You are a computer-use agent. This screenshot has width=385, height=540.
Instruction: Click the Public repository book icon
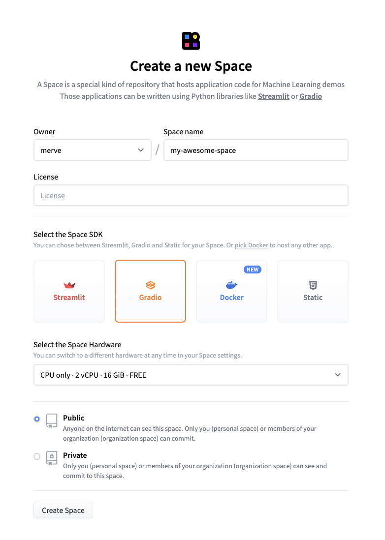(x=51, y=420)
